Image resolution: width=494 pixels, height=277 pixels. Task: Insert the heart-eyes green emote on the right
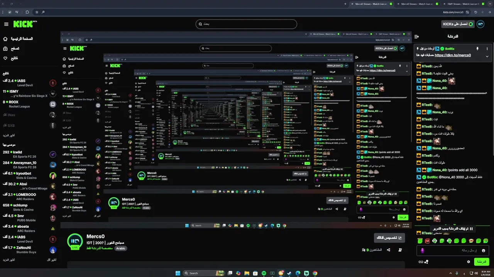click(486, 241)
